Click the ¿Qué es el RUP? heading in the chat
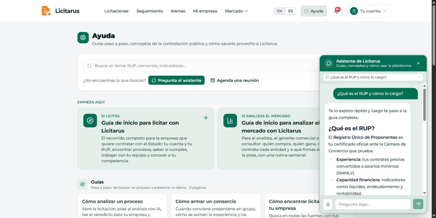This screenshot has width=436, height=218. [351, 129]
